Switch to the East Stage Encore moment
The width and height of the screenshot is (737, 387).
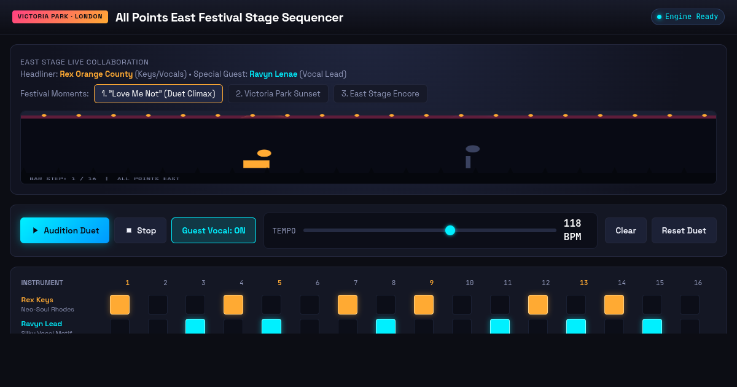(x=380, y=94)
